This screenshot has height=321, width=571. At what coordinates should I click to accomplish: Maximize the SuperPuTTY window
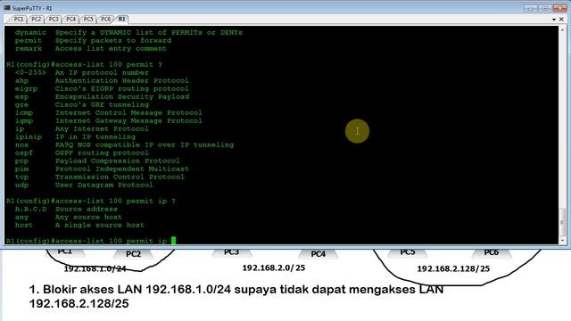coord(545,8)
